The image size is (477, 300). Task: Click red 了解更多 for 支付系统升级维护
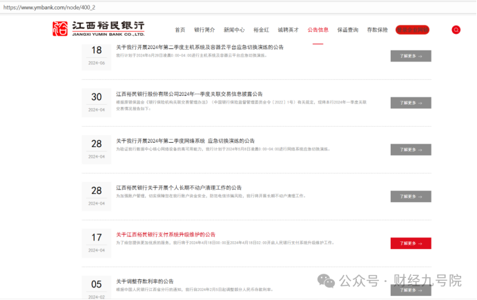pyautogui.click(x=411, y=243)
